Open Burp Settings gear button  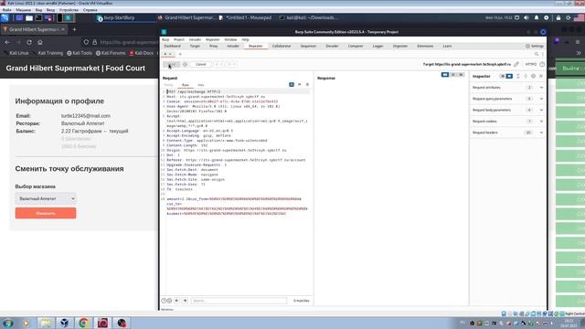[535, 46]
